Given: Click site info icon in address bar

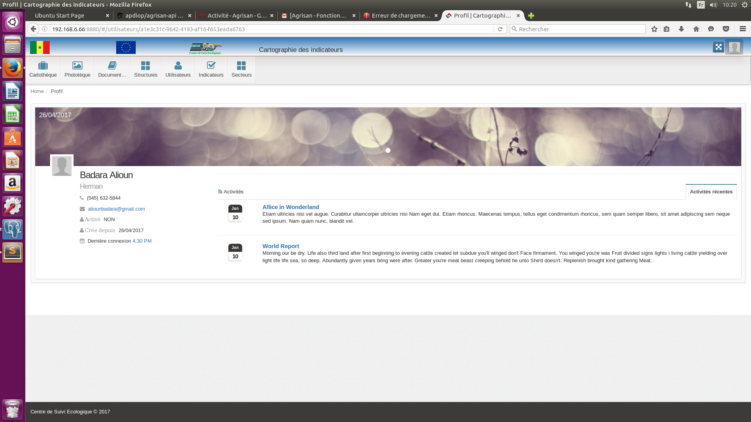Looking at the screenshot, I should (45, 29).
